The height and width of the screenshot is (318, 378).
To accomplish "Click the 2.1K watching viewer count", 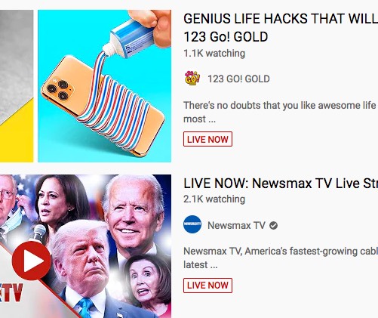I will 214,199.
